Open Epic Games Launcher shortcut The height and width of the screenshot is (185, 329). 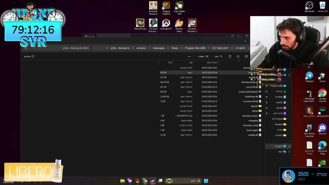click(309, 131)
